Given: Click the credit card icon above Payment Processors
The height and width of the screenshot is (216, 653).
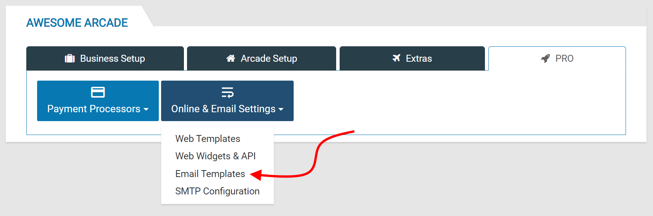Looking at the screenshot, I should click(x=98, y=92).
